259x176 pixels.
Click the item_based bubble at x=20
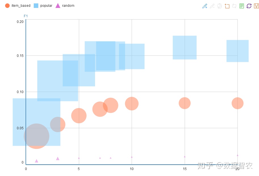pyautogui.click(x=237, y=103)
